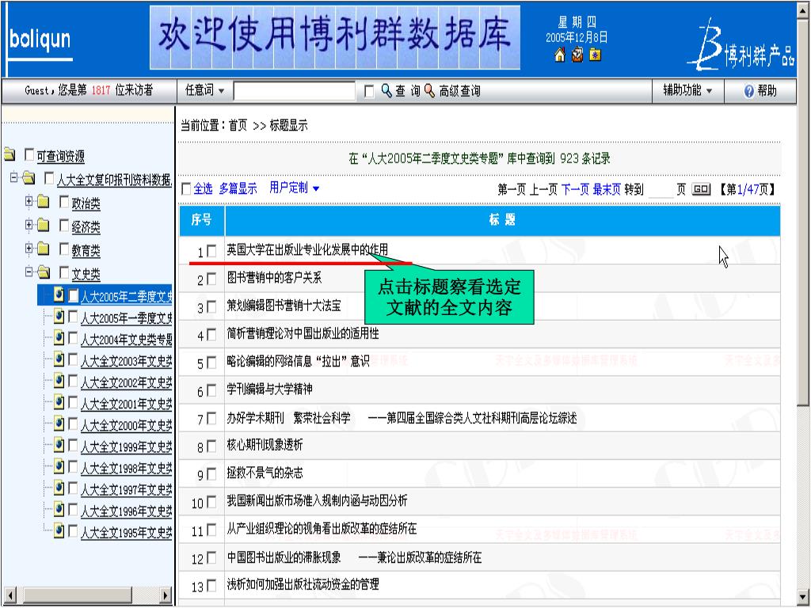
Task: Toggle the checkbox beside the search input field
Action: (369, 92)
